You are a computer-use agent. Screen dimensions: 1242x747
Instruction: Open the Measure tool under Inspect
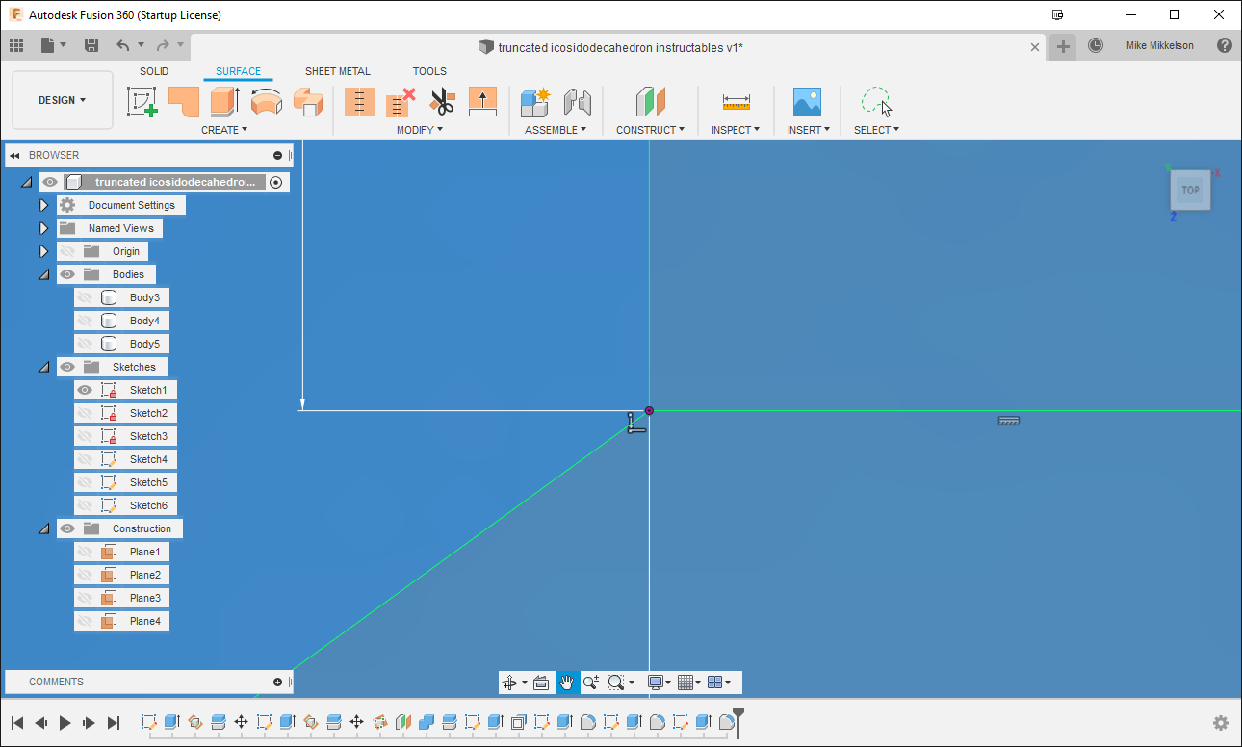coord(736,102)
